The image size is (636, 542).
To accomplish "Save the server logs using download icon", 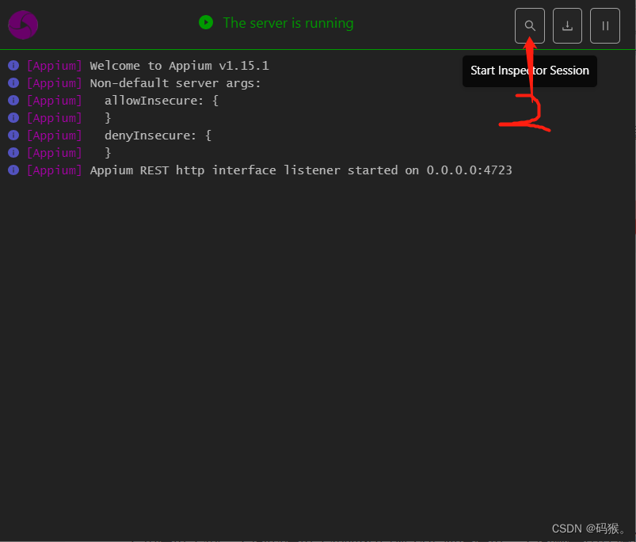I will [x=567, y=25].
